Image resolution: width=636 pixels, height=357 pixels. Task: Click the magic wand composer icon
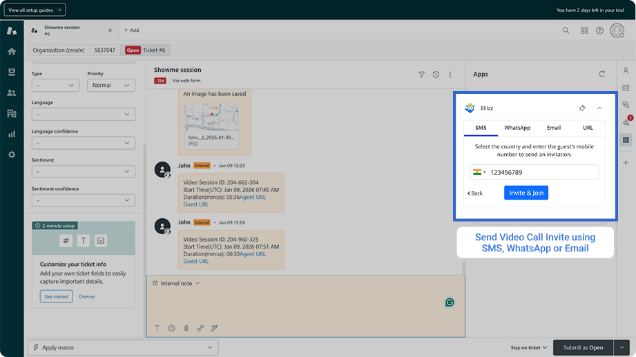point(215,328)
